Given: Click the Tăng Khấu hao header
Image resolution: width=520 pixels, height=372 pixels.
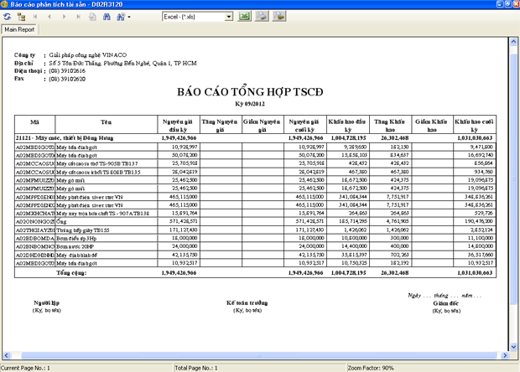Looking at the screenshot, I should pos(390,126).
